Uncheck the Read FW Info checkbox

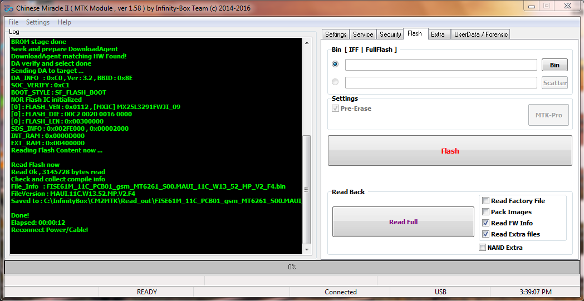tap(486, 223)
